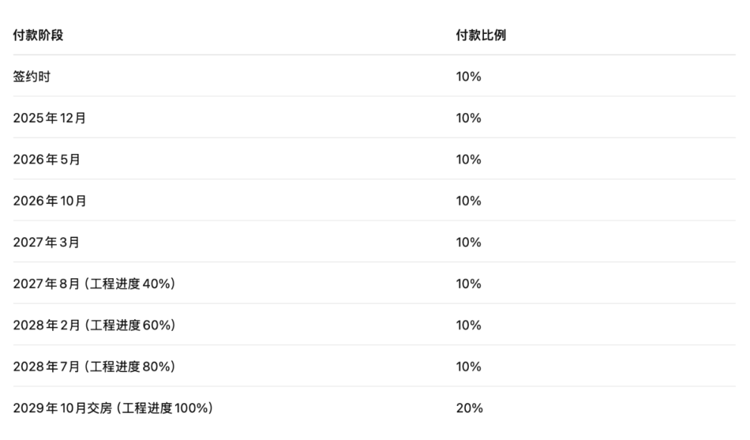Click the 付款阶段 column header

(x=38, y=35)
